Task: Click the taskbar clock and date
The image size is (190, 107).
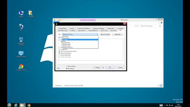Action: pos(178,105)
